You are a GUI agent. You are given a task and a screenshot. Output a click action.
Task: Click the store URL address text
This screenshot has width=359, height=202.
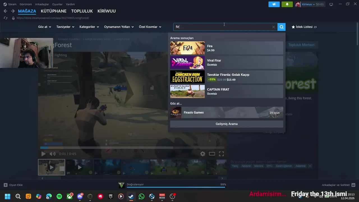click(53, 18)
